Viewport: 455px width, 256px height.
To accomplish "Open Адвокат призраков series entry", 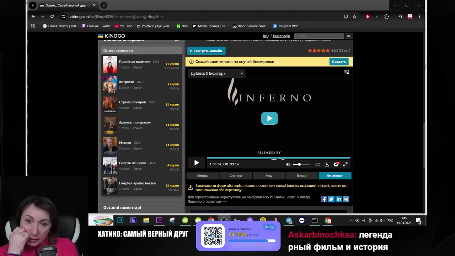I will coord(141,125).
